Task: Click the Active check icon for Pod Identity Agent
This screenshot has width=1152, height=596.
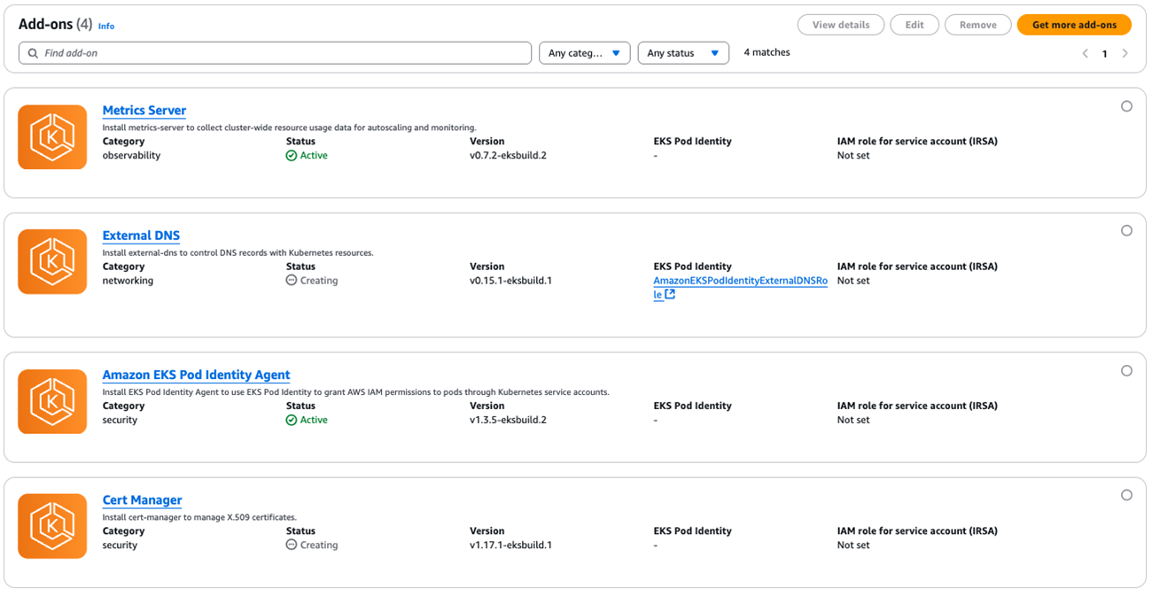Action: coord(291,419)
